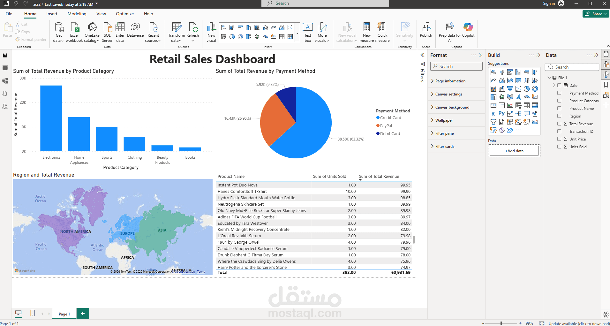Switch to the Modeling ribbon tab

point(77,14)
